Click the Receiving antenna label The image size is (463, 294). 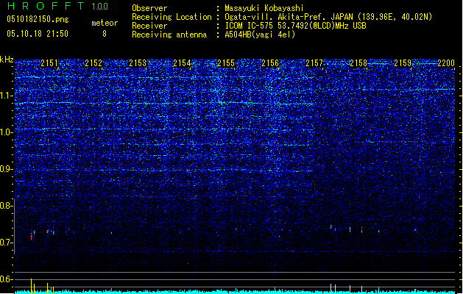pos(169,35)
